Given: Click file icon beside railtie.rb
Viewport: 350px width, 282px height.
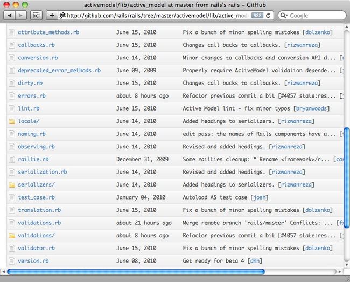Looking at the screenshot, I should pos(12,160).
